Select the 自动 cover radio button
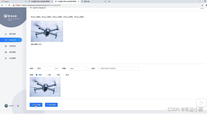 pos(64,75)
